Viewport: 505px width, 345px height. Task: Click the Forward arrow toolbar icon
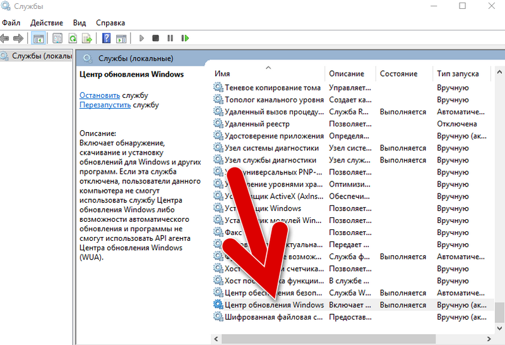click(18, 39)
